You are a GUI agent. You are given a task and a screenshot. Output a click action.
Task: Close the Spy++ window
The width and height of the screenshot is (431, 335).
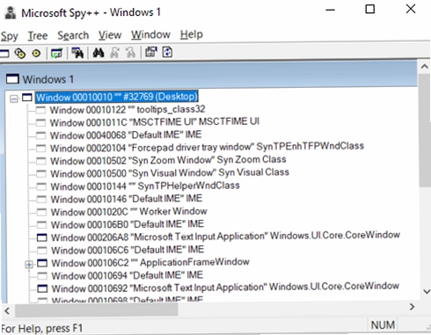coord(411,9)
